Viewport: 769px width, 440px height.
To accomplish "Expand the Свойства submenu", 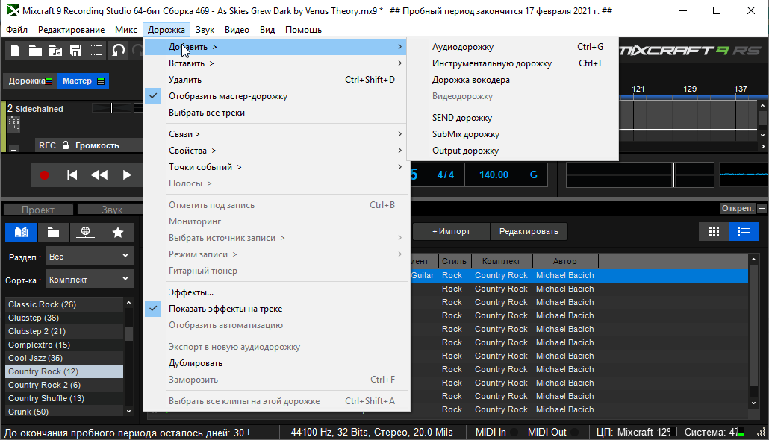I will 276,151.
